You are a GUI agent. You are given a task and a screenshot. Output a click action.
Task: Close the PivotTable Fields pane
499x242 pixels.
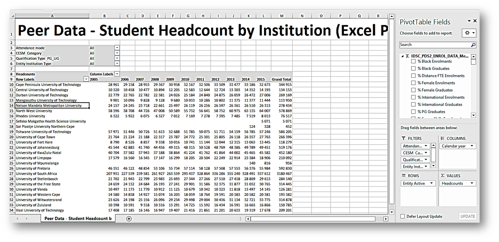pos(475,21)
